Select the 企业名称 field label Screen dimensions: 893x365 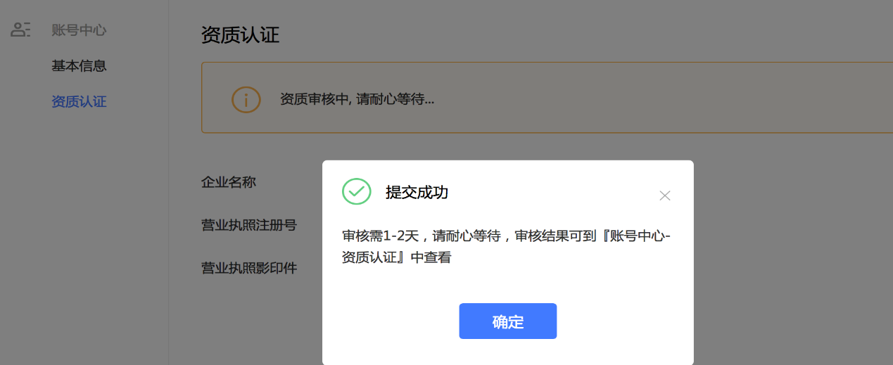[x=229, y=182]
